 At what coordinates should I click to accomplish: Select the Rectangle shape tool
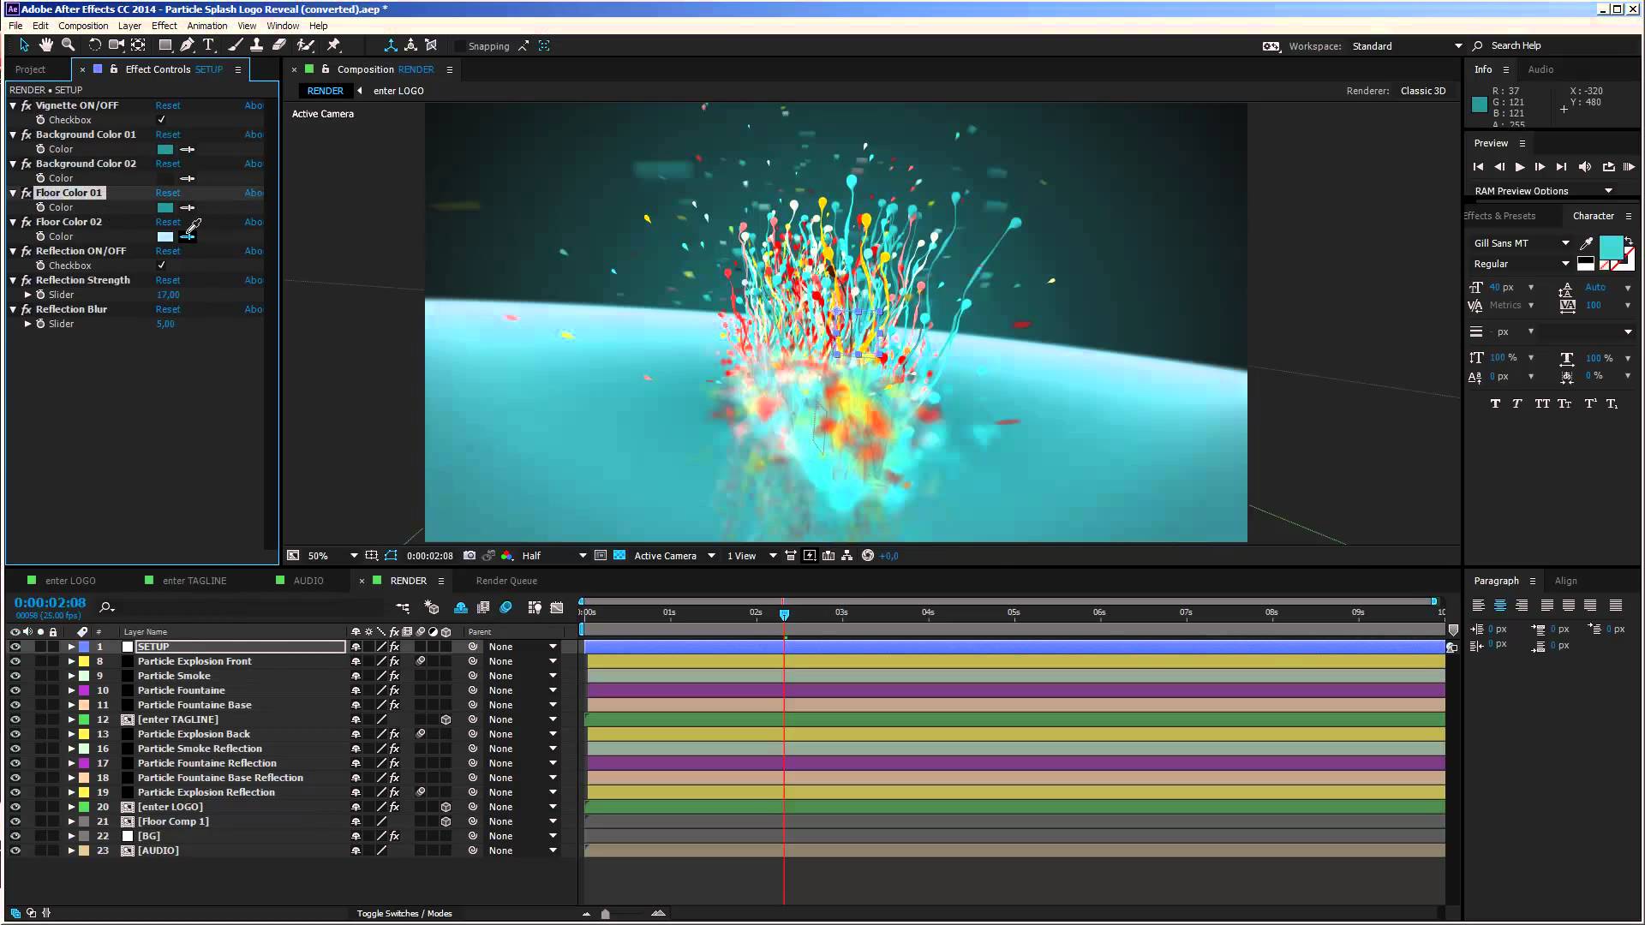(164, 45)
